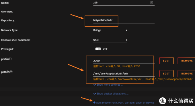The width and height of the screenshot is (195, 106).
Task: Click Add another Path, Port, Variable link
Action: [124, 103]
